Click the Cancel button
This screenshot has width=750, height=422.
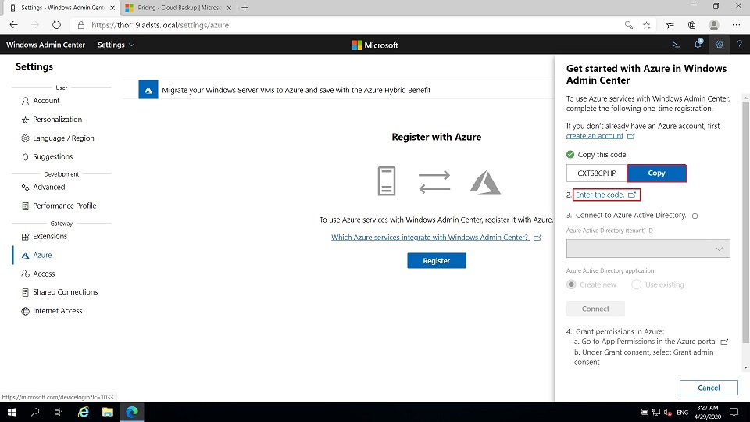click(x=709, y=388)
